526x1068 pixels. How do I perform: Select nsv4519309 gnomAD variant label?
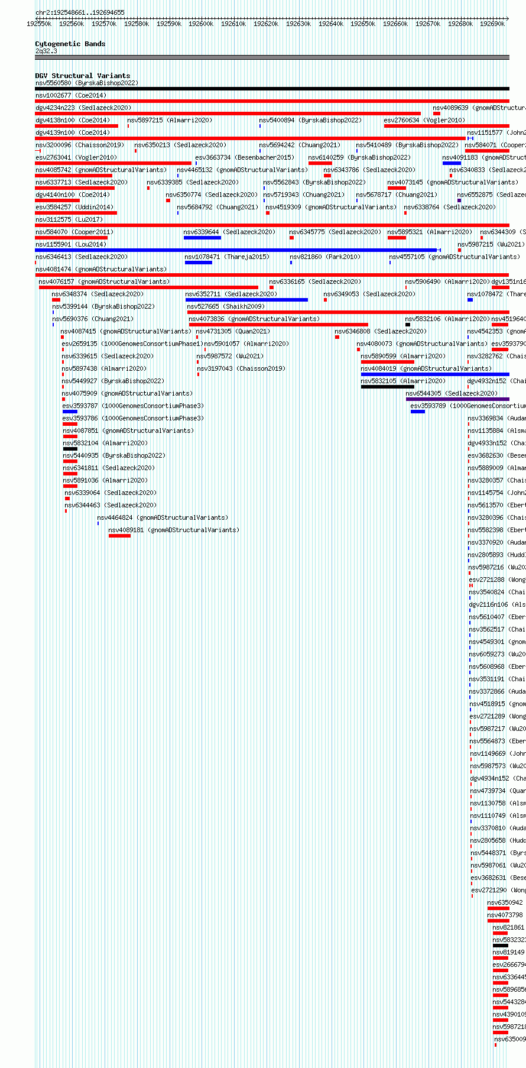tap(331, 207)
